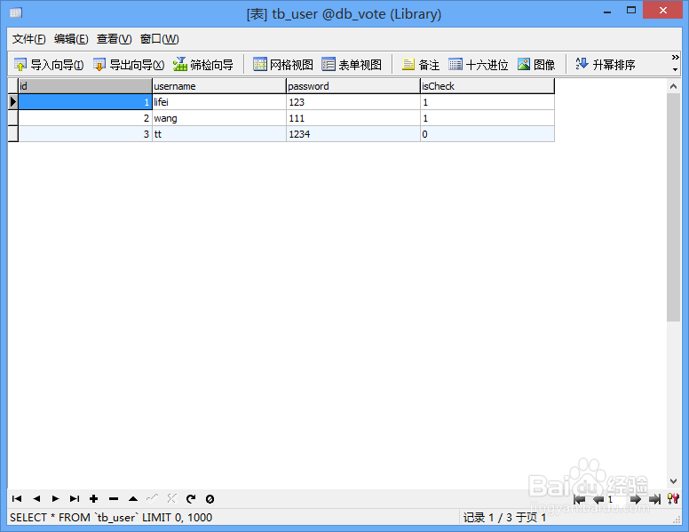Viewport: 689px width, 532px height.
Task: Open the 编辑(E) menu
Action: click(71, 39)
